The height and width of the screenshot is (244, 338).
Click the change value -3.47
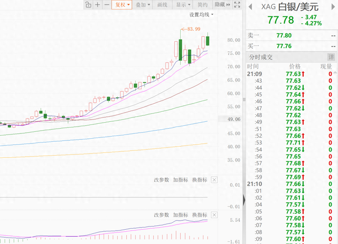click(x=309, y=17)
